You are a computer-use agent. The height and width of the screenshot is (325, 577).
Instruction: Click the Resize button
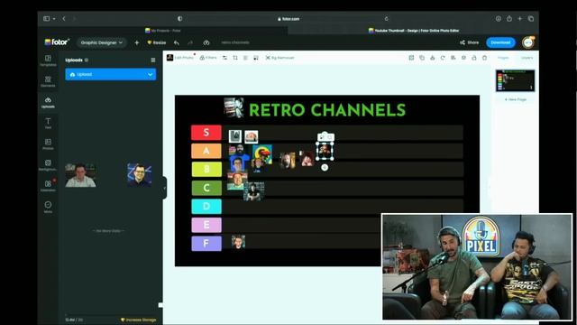point(156,42)
